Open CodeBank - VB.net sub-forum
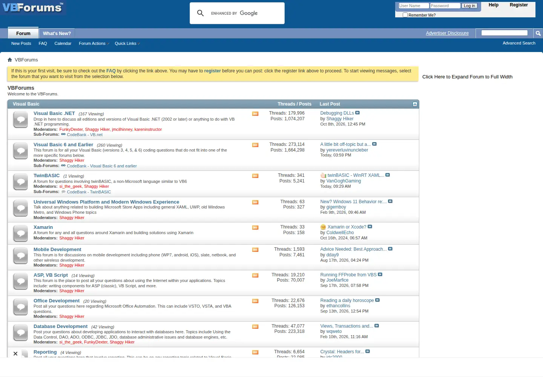This screenshot has width=543, height=377. point(85,135)
